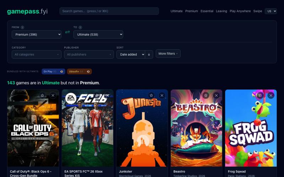This screenshot has height=177, width=284.
Task: Expand the More filters menu
Action: [168, 53]
